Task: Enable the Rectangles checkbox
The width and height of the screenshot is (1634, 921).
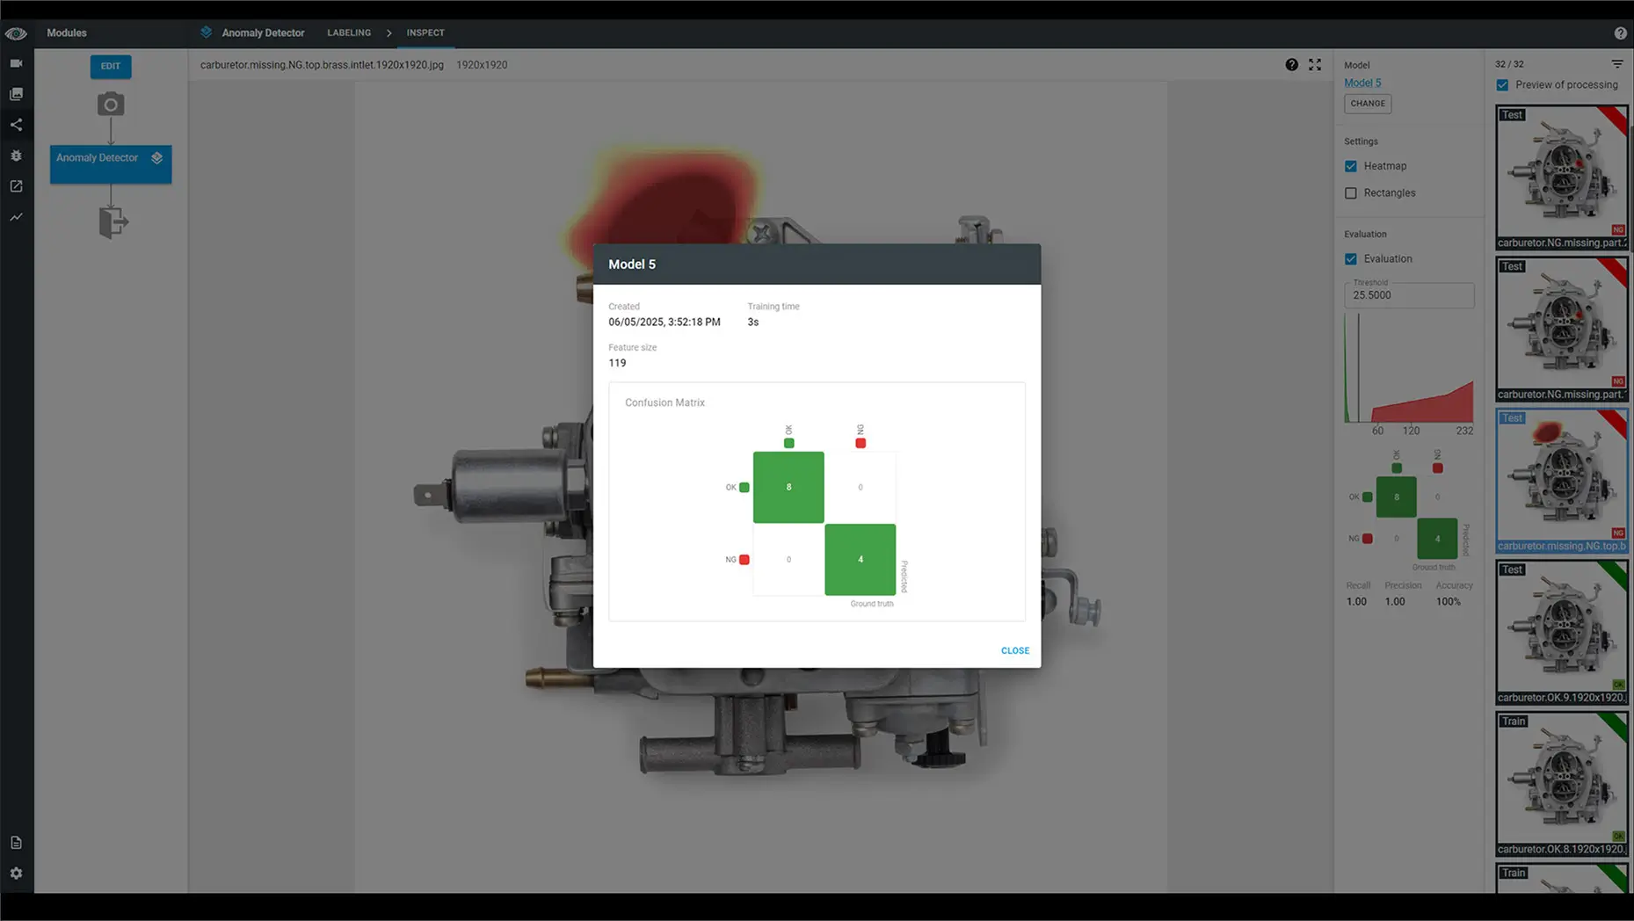Action: [x=1351, y=193]
